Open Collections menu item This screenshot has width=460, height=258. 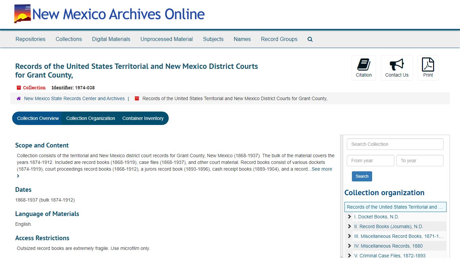click(69, 39)
